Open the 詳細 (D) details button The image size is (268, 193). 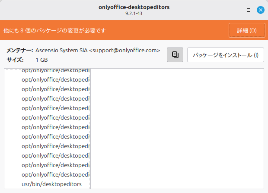tap(247, 31)
